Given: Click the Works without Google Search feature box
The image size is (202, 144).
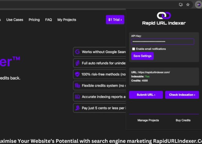Looking at the screenshot, I should 99,52.
